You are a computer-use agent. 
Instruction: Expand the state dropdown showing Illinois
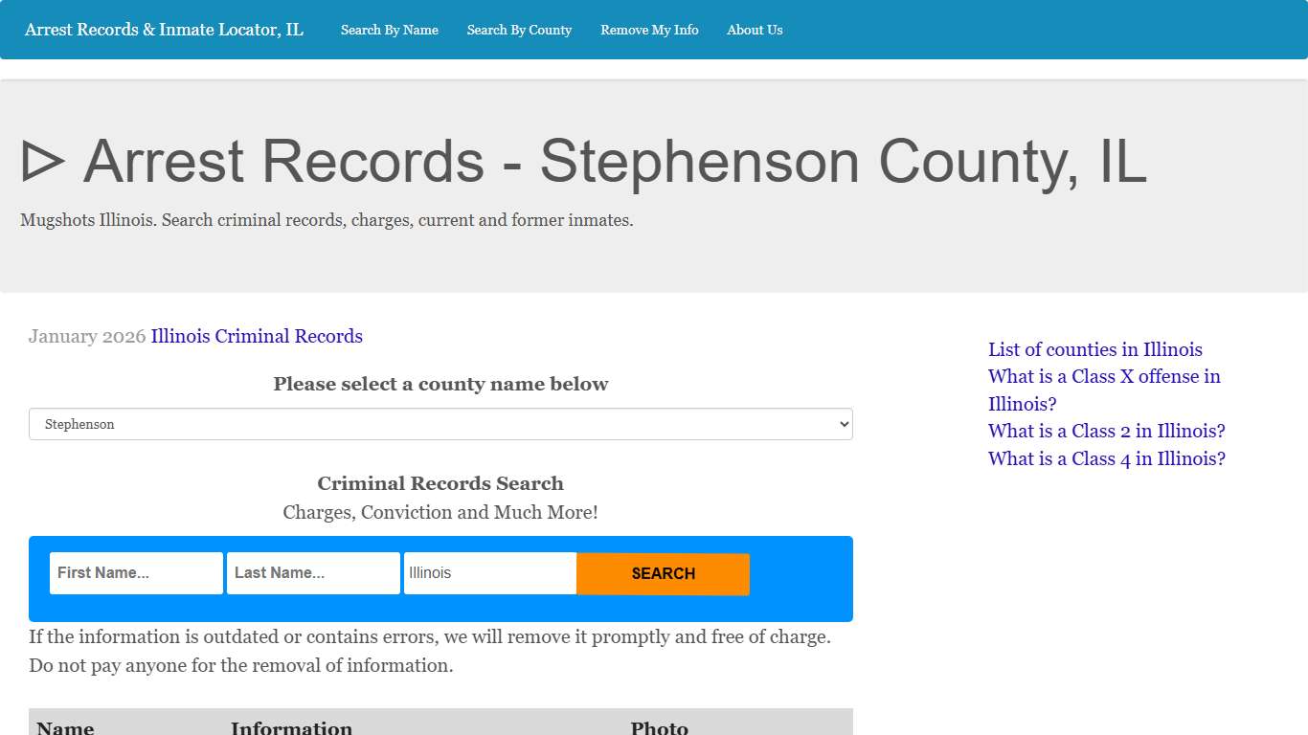click(x=489, y=572)
